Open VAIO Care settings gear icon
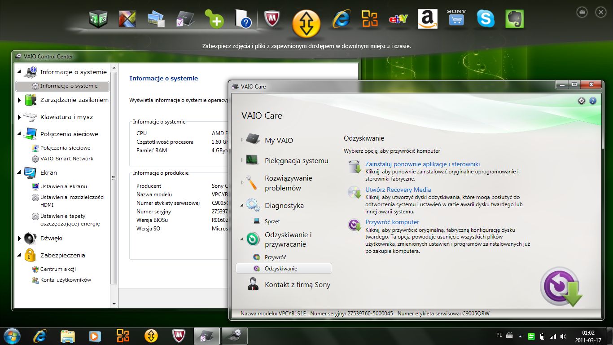The width and height of the screenshot is (613, 345). click(582, 101)
